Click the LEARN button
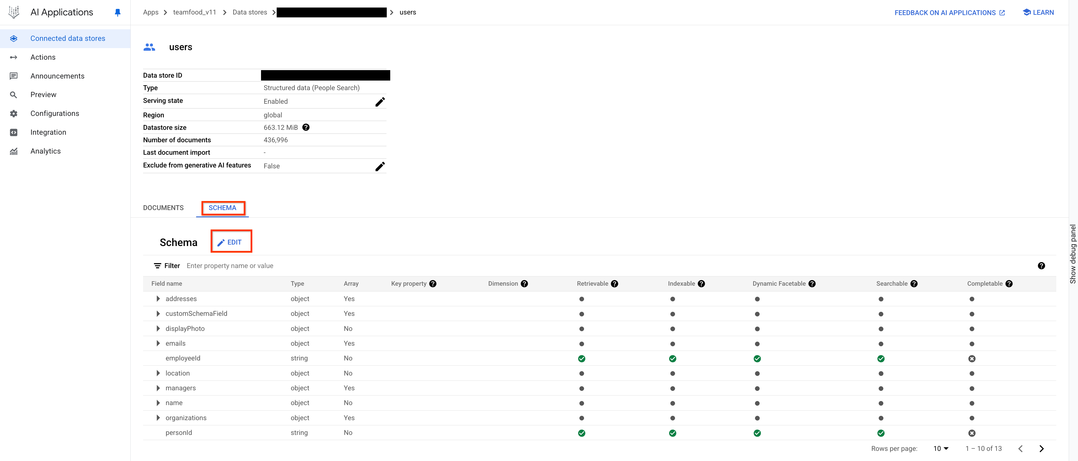1078x461 pixels. (1038, 12)
